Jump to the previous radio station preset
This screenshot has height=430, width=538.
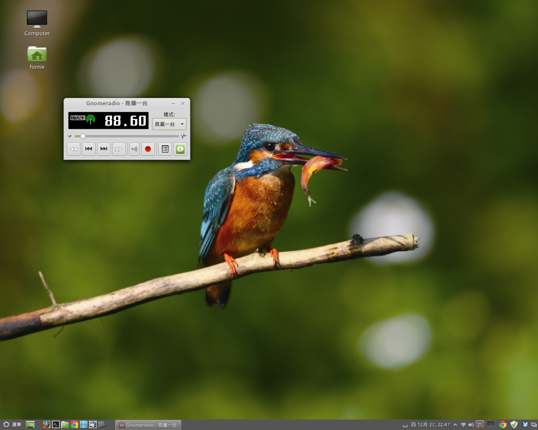pyautogui.click(x=89, y=149)
